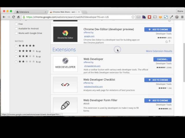Enable Available for Android filter
The height and width of the screenshot is (138, 185).
point(16,28)
